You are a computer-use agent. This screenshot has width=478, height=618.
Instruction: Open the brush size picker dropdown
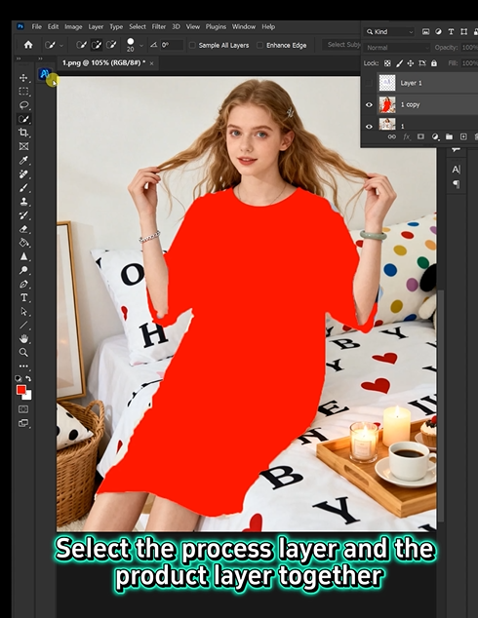[x=141, y=45]
